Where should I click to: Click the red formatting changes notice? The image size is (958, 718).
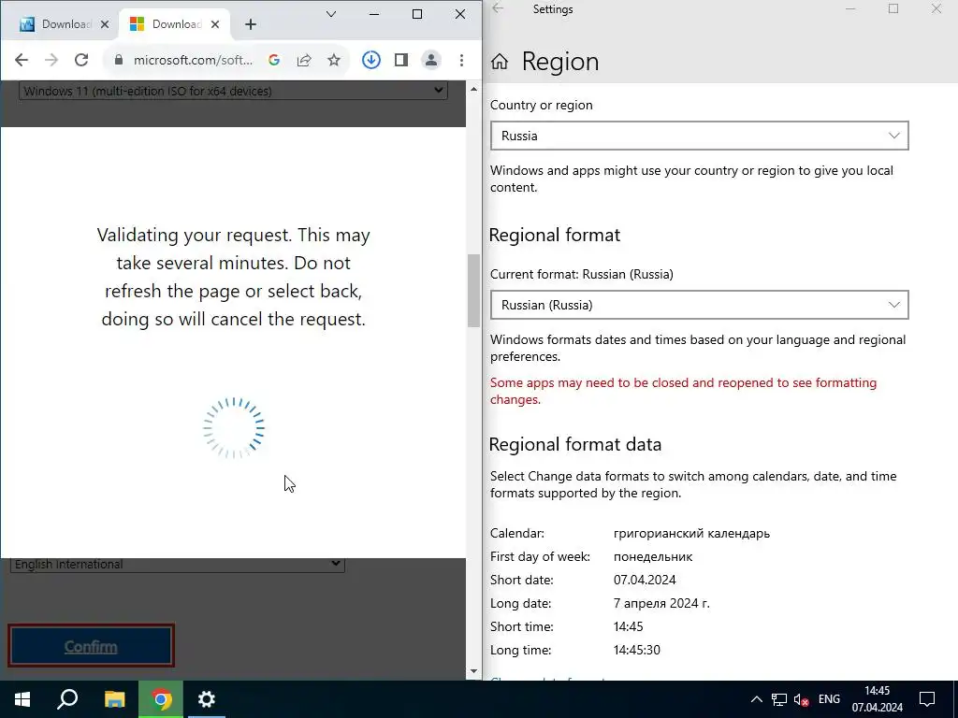(x=683, y=391)
